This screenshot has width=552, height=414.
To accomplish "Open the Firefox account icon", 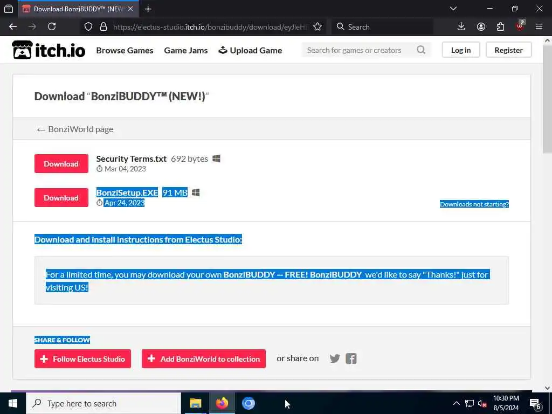I will [481, 27].
